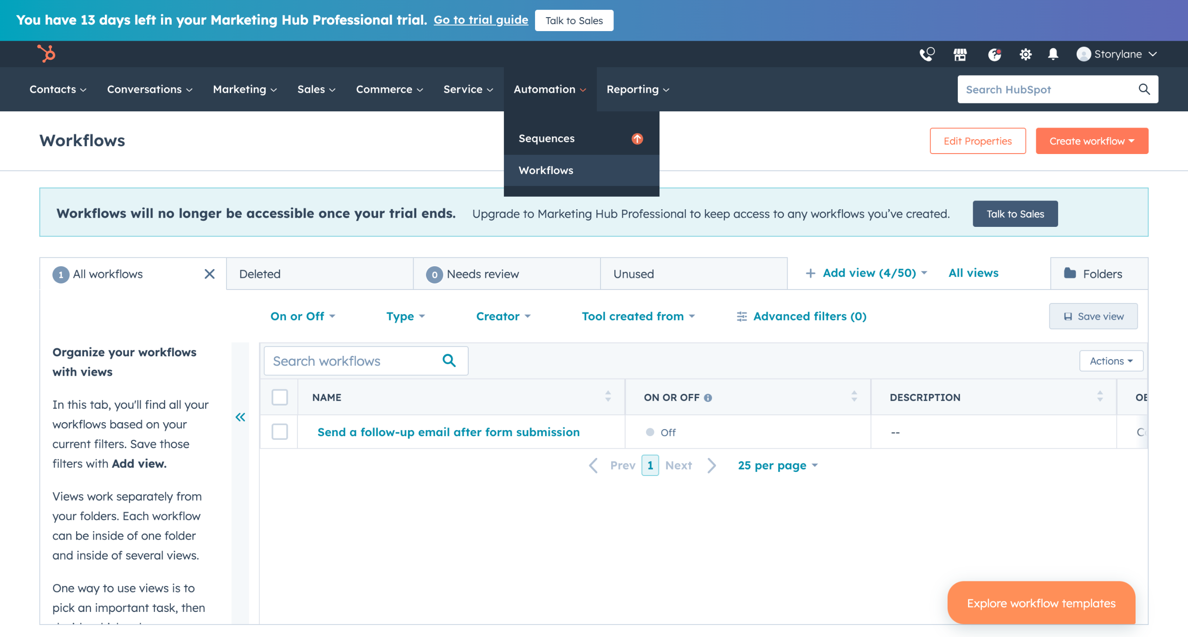Open the Reporting menu

pyautogui.click(x=638, y=89)
